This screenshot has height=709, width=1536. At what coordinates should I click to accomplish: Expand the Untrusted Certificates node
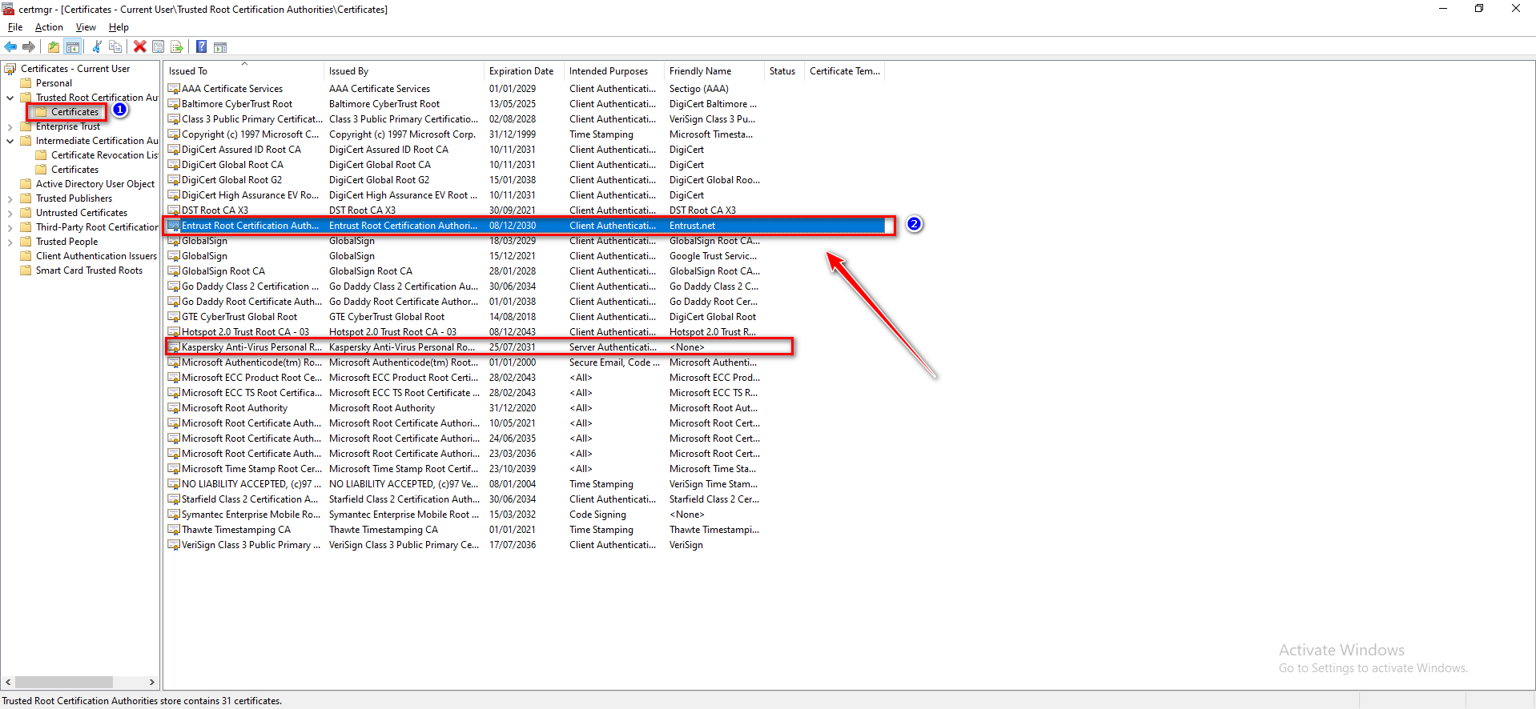click(10, 213)
